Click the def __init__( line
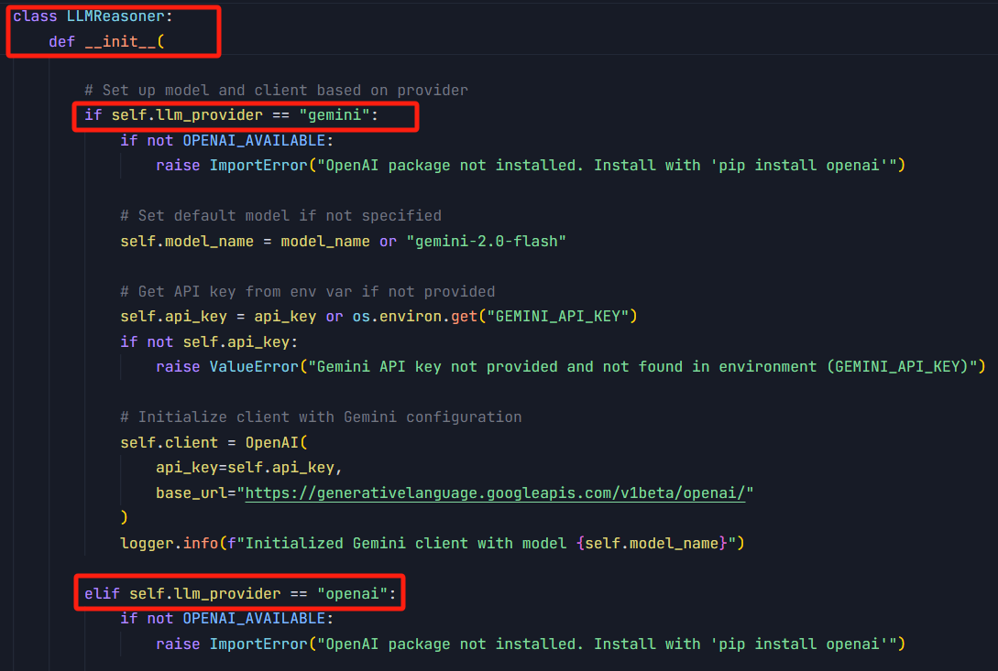This screenshot has width=998, height=671. (106, 42)
